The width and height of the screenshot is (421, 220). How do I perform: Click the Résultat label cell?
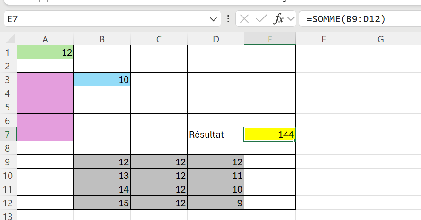pos(215,134)
